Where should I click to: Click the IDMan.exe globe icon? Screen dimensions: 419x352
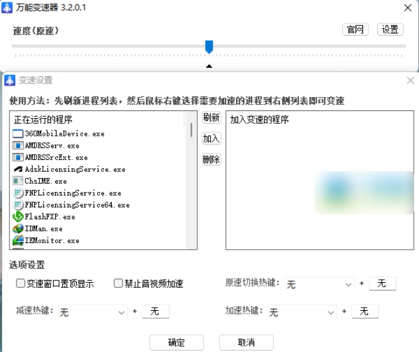[x=18, y=229]
